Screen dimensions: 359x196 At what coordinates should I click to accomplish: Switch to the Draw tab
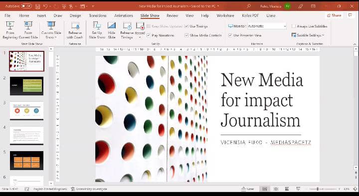tap(58, 15)
